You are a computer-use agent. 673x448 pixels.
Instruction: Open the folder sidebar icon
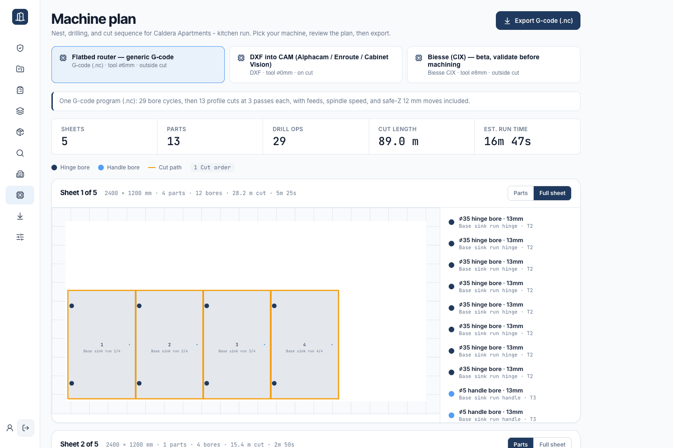coord(20,69)
